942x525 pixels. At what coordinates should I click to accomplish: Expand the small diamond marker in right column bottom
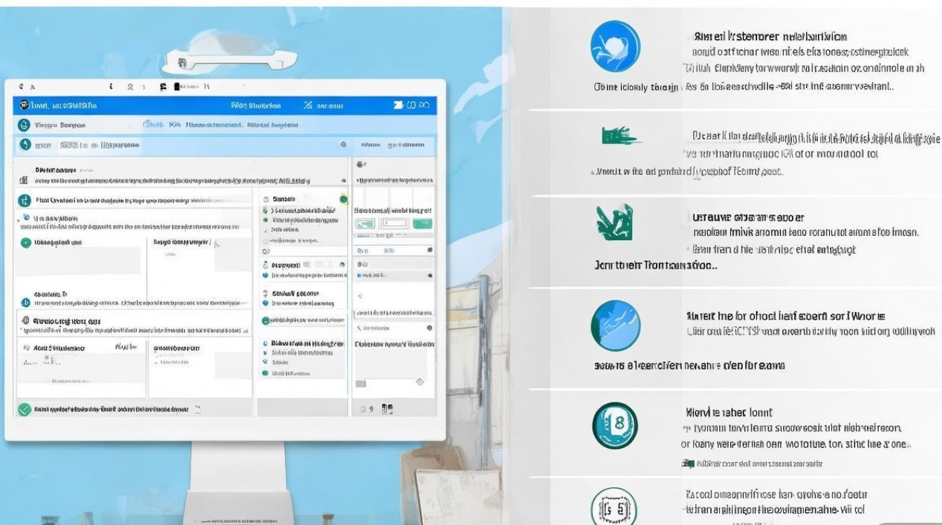pos(420,381)
